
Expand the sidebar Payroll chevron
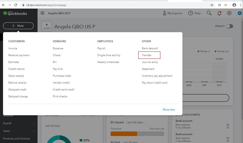[x=34, y=123]
